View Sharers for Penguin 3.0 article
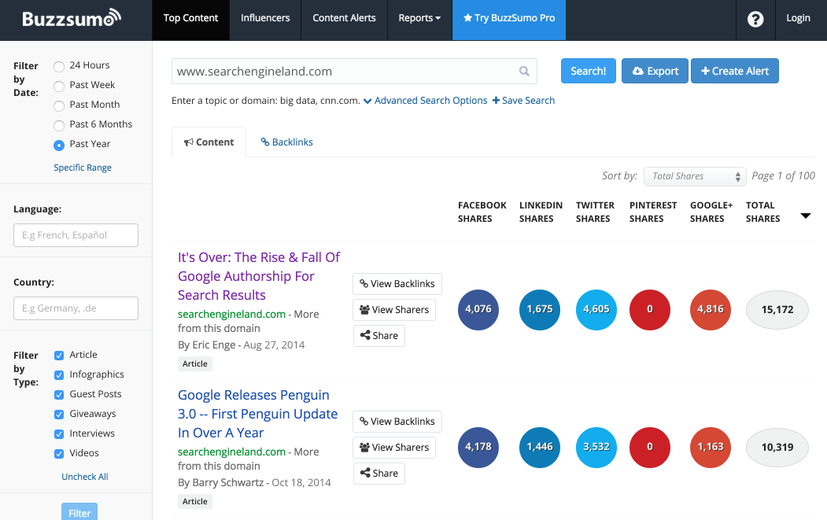The image size is (827, 520). [394, 447]
